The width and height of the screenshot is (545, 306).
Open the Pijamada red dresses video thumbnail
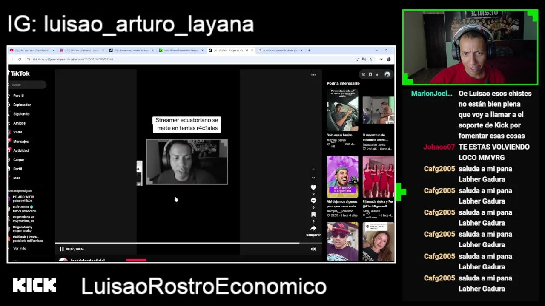point(378,176)
